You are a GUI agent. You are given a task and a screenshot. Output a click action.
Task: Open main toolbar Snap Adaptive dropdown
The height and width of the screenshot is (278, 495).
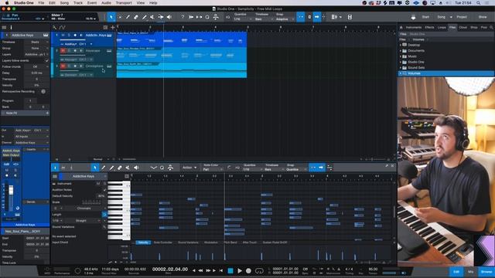point(285,19)
